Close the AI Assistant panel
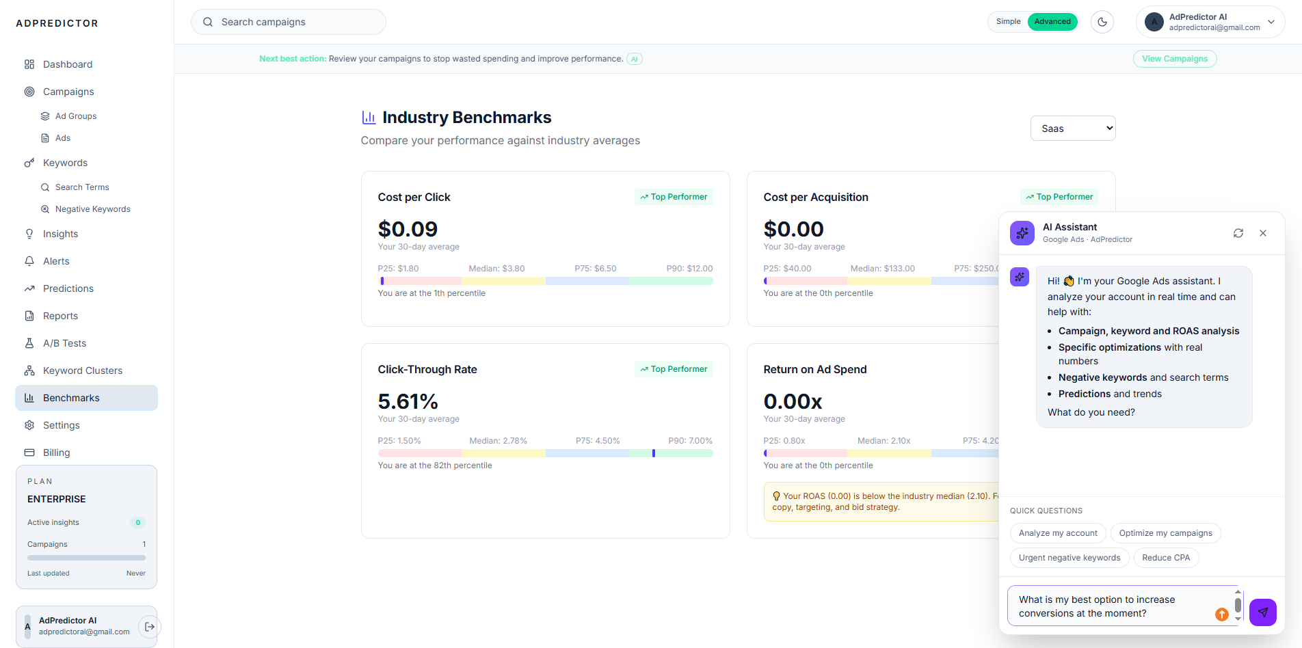 pos(1263,233)
